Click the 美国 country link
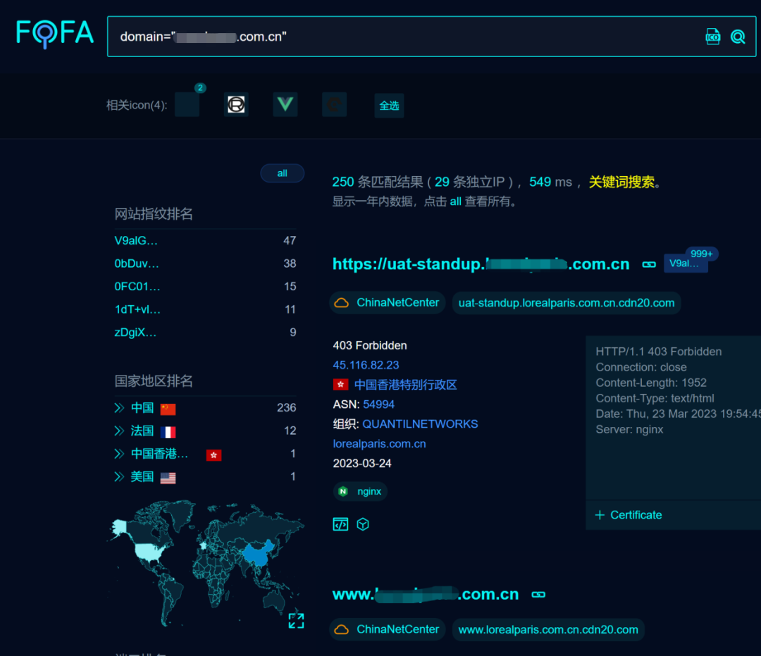Screen dimensions: 761x656 142,476
